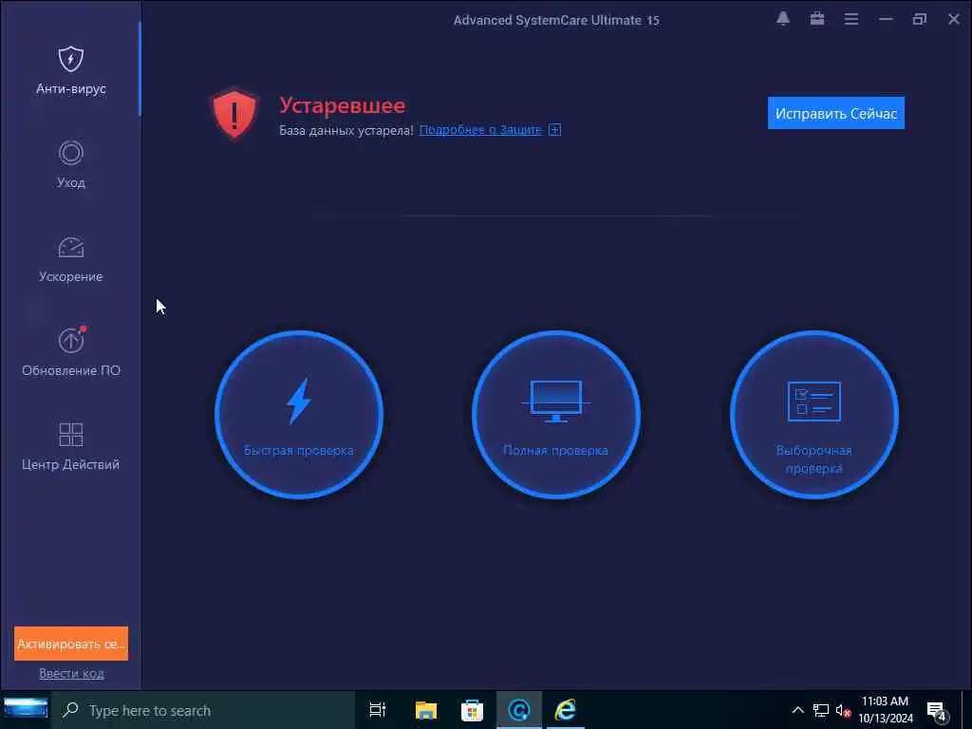Open the toolbox briefcase icon
The width and height of the screenshot is (972, 729).
pos(817,19)
